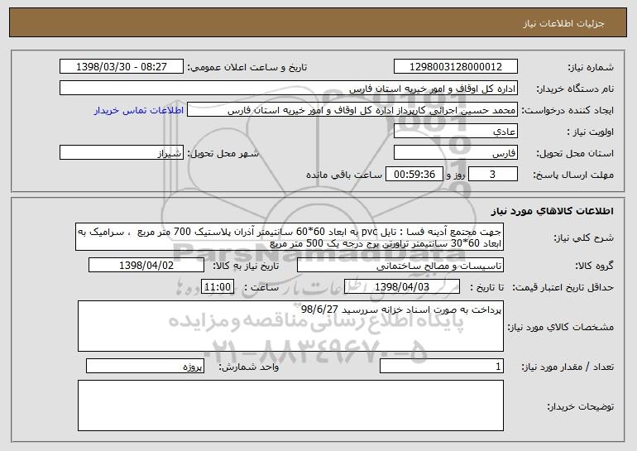Image resolution: width=637 pixels, height=451 pixels.
Task: Click the label ایجاد کننده درخواست
Action: pyautogui.click(x=568, y=111)
